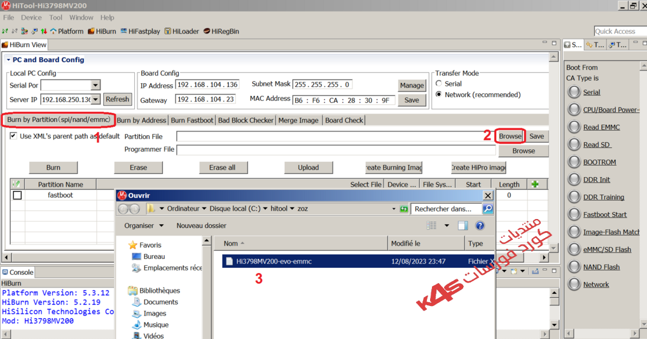The width and height of the screenshot is (647, 339).
Task: Expand the Ordinateur breadcrumb arrow
Action: point(204,209)
